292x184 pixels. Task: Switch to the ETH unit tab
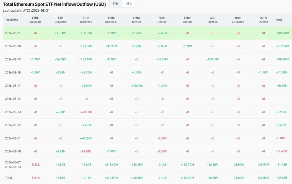click(115, 4)
